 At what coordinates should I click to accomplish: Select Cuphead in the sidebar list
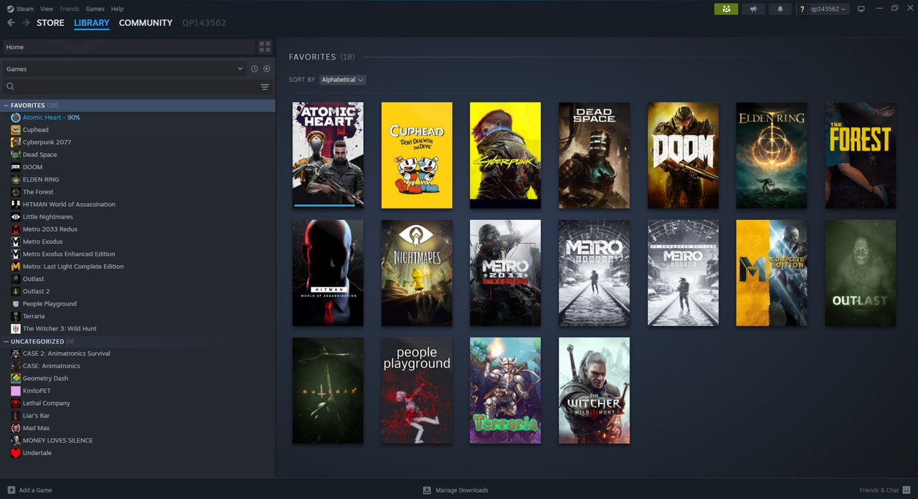(x=138, y=130)
